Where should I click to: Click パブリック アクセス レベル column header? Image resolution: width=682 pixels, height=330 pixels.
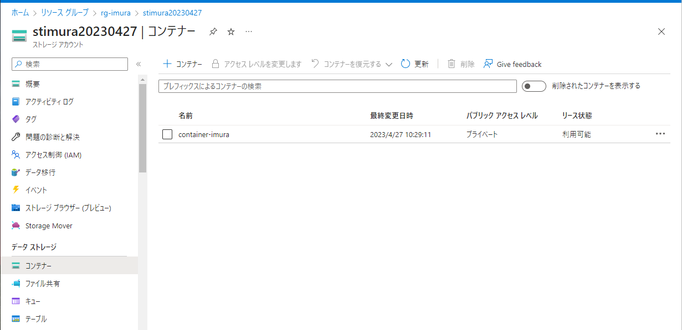click(502, 116)
